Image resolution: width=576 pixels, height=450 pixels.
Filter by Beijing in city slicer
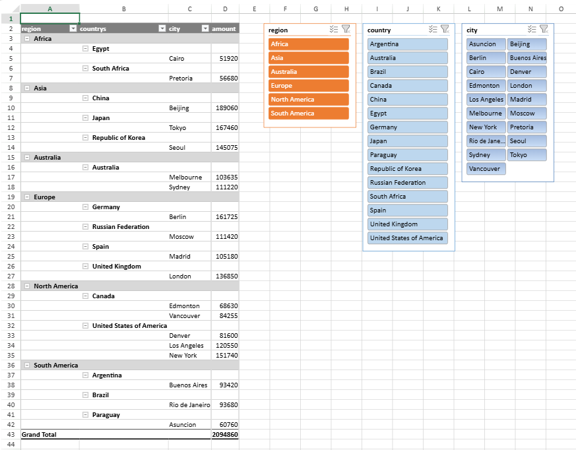coord(527,44)
